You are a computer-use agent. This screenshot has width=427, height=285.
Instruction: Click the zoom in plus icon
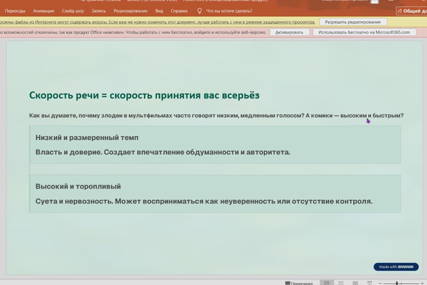click(x=422, y=283)
